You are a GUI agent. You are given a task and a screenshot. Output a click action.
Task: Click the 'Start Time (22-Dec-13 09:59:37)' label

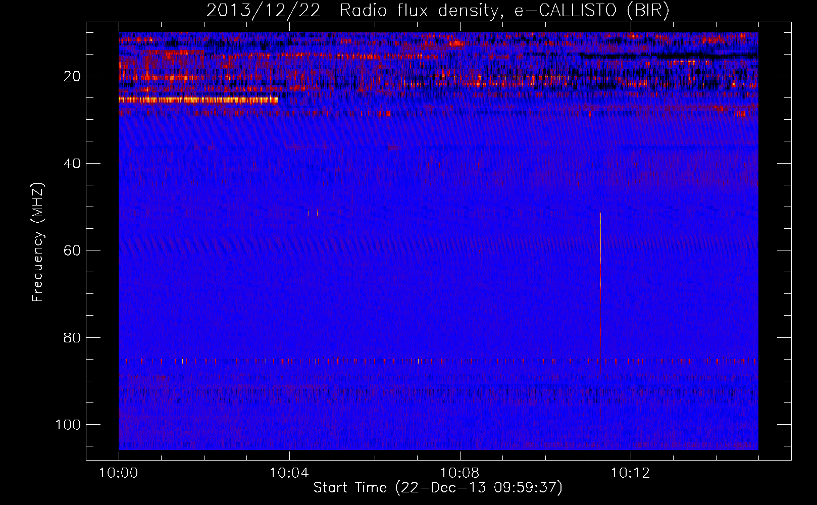438,488
